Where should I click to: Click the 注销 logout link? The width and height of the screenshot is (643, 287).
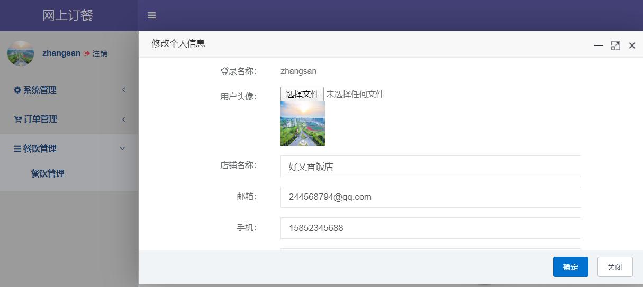100,53
